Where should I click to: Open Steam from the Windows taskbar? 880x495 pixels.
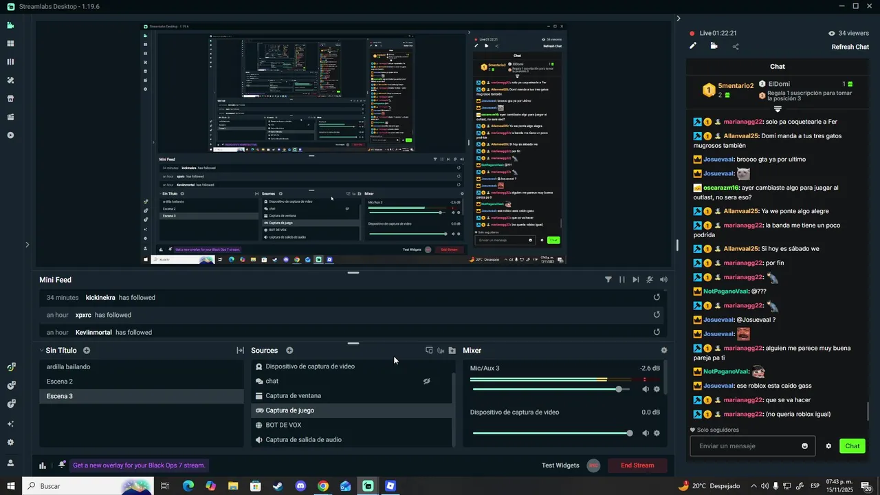click(x=278, y=486)
